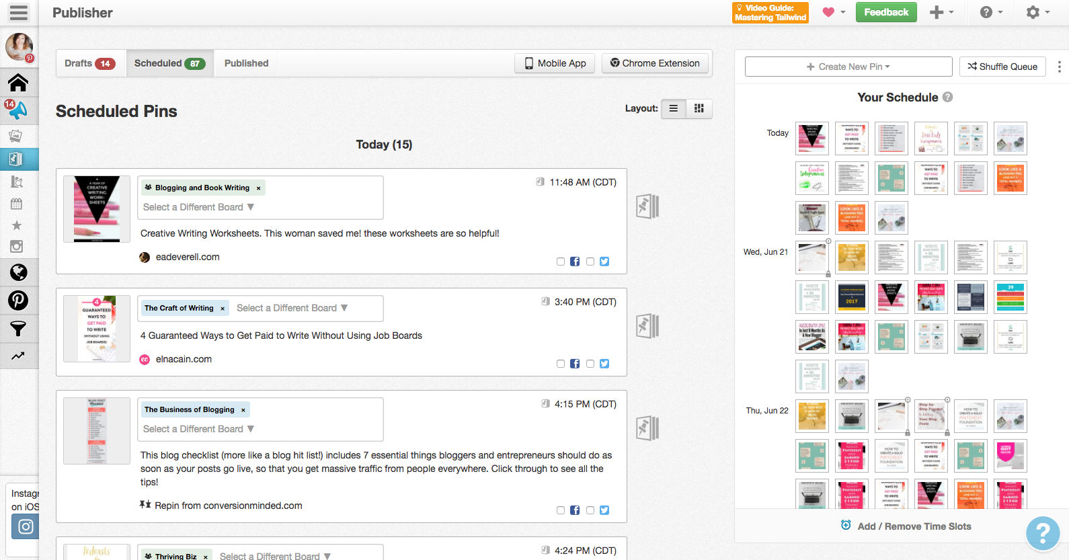This screenshot has height=560, width=1069.
Task: Open elnacain.com source link
Action: click(x=184, y=359)
